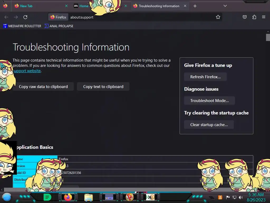Image resolution: width=270 pixels, height=203 pixels.
Task: Click the vertical scrollbar thumb
Action: (x=268, y=38)
